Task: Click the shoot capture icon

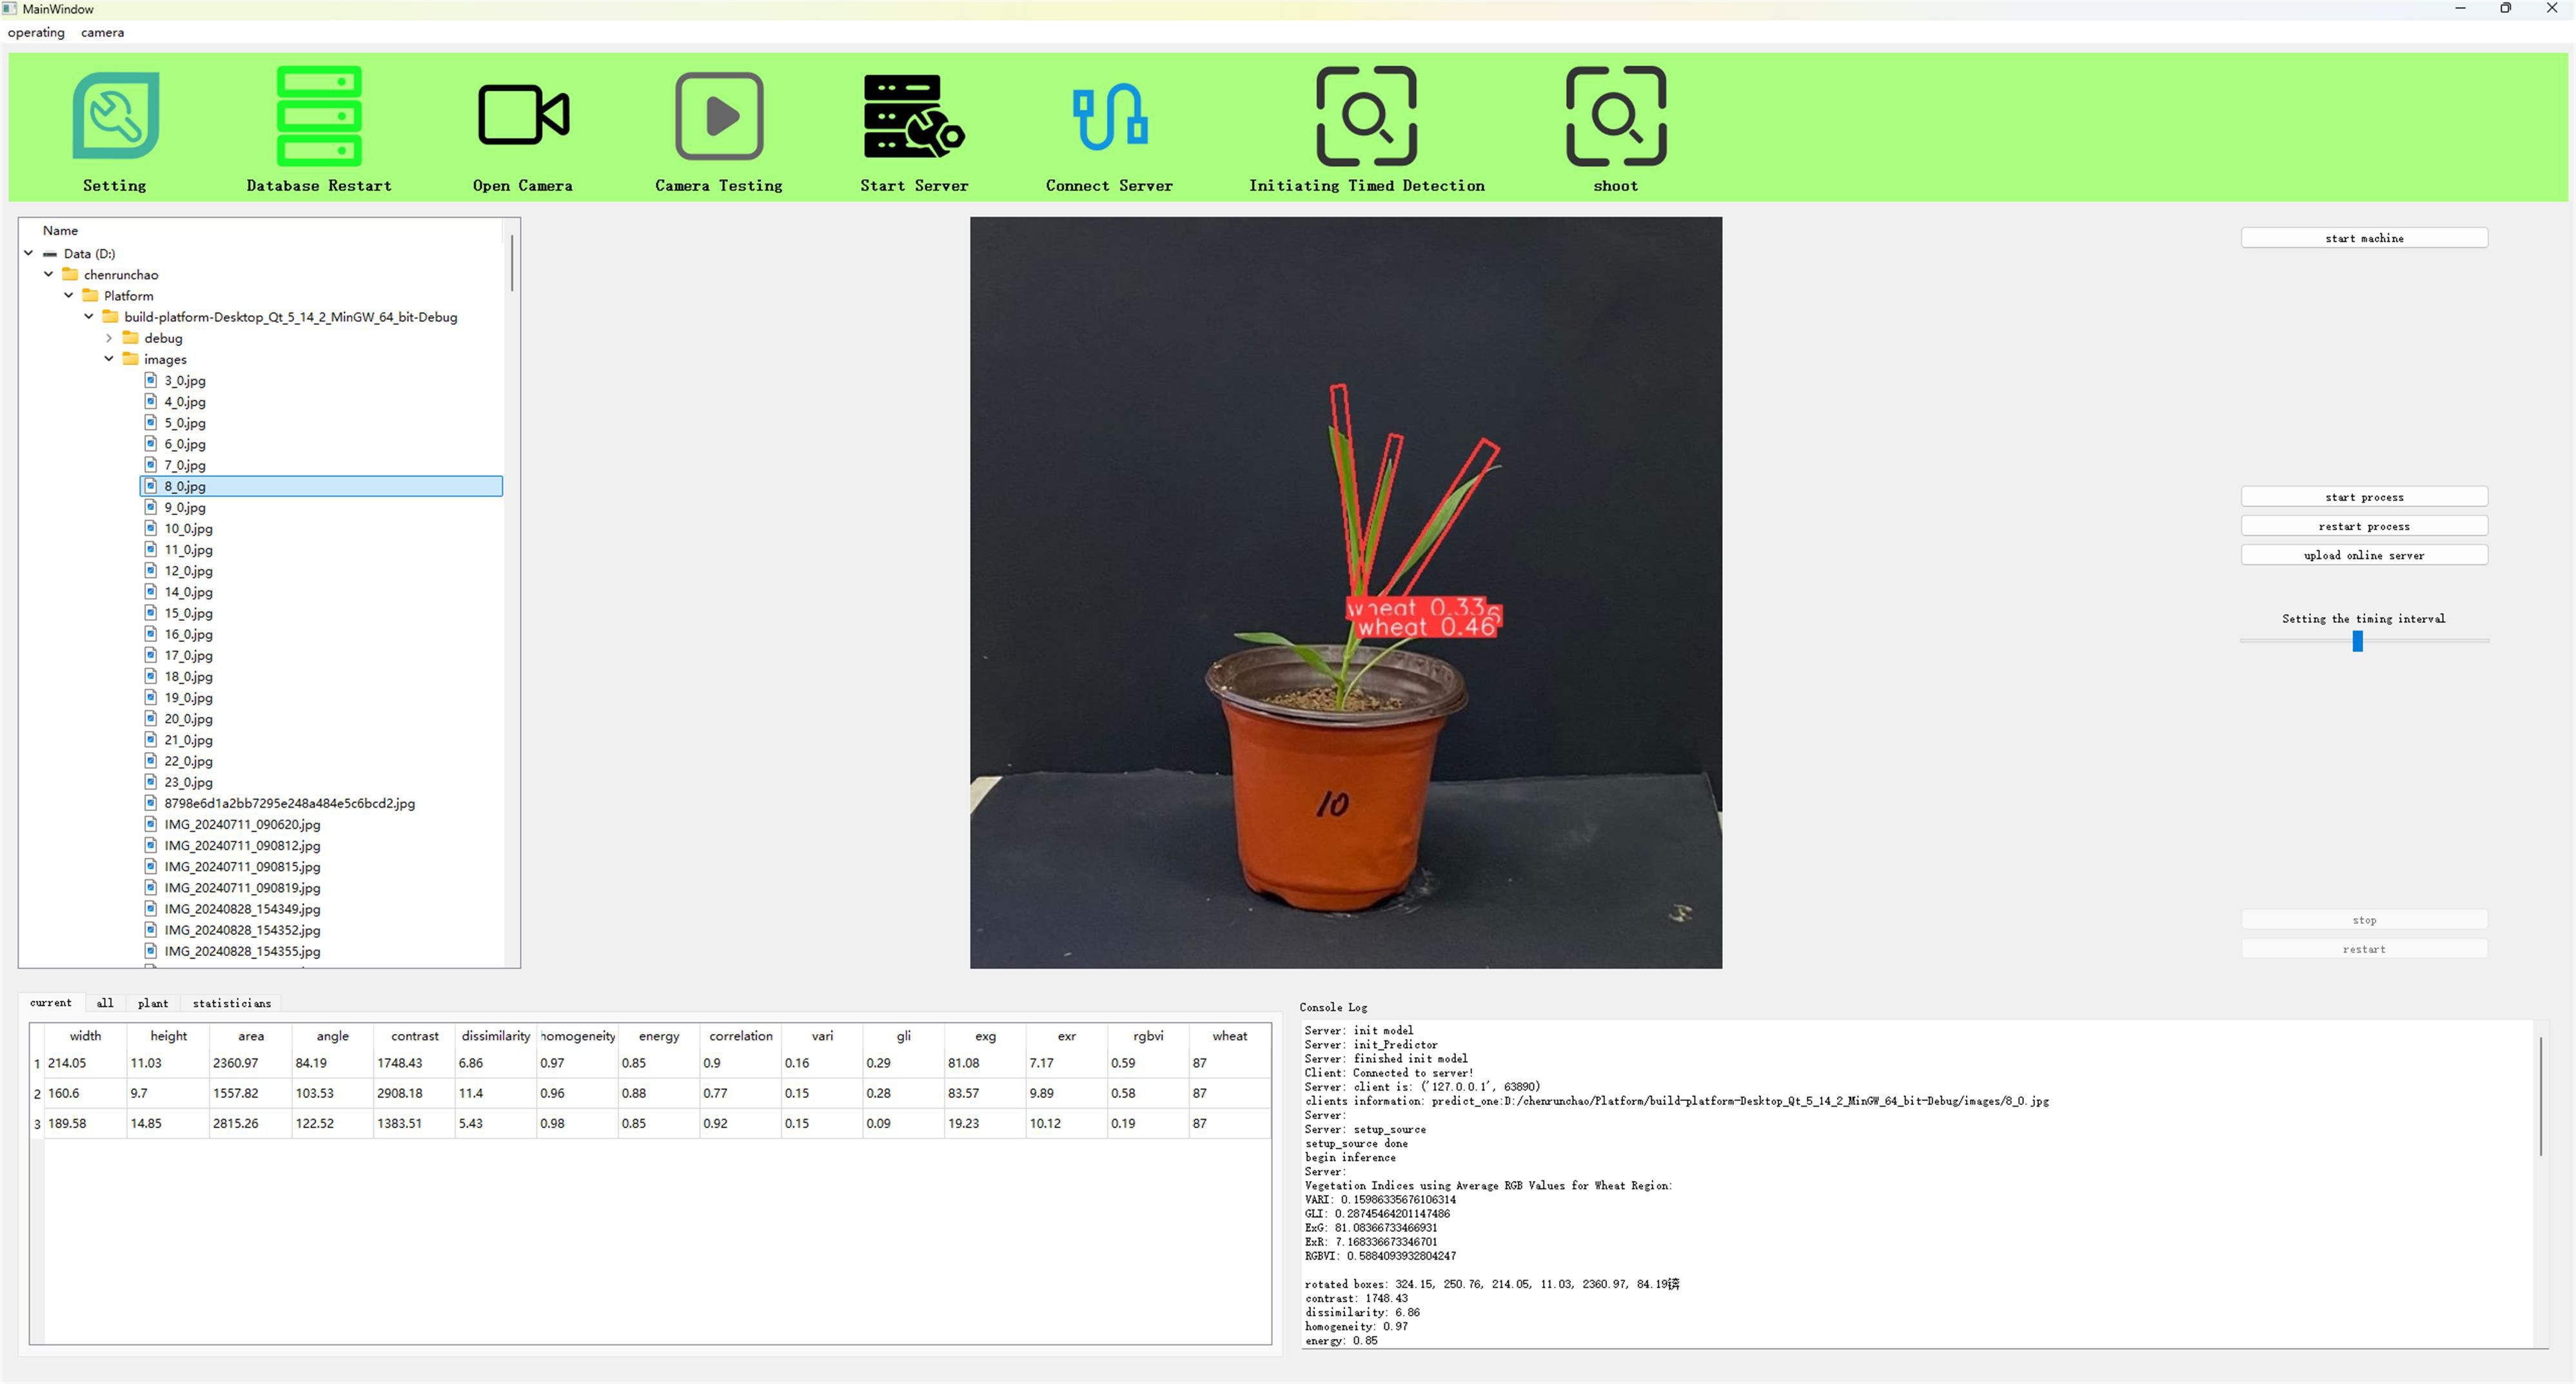Action: (1616, 116)
